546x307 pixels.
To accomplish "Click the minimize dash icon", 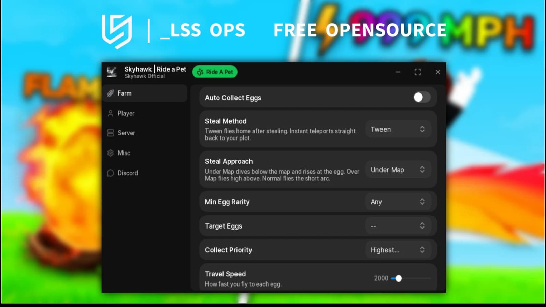I will [x=398, y=72].
